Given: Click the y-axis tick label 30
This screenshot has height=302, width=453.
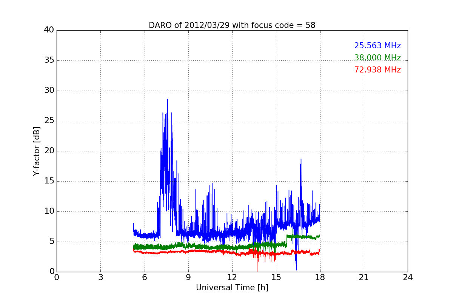Looking at the screenshot, I should [49, 91].
